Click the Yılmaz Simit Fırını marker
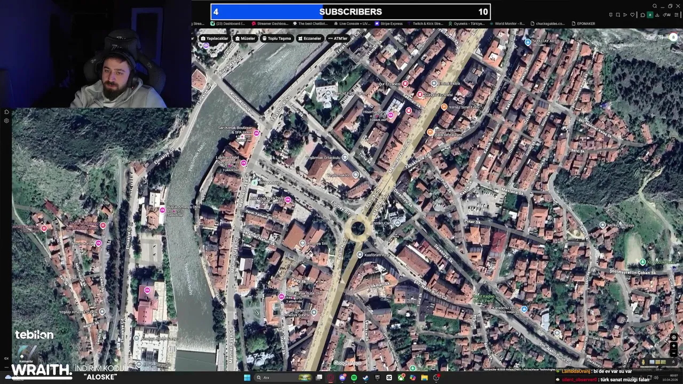Viewport: 683px width, 384px height. point(444,107)
